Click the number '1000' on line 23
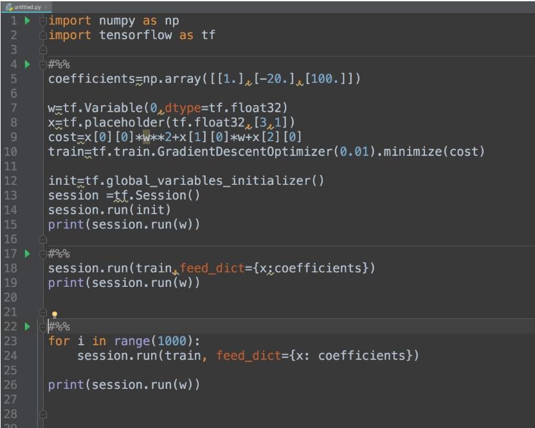This screenshot has width=535, height=428. (172, 341)
